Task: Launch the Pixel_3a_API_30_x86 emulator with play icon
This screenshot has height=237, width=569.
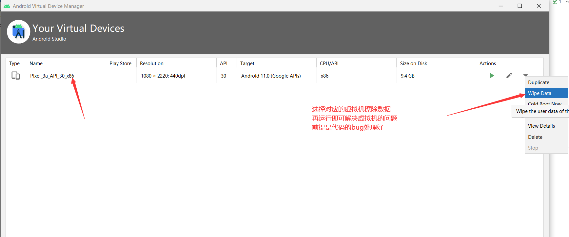Action: click(492, 76)
